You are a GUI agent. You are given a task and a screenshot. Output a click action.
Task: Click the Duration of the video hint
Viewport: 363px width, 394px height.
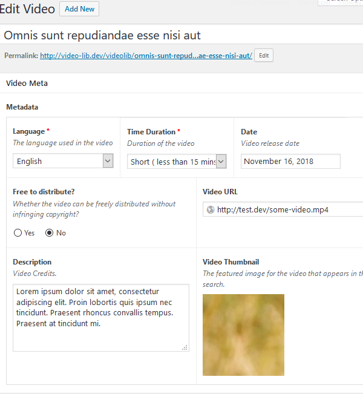coord(161,143)
